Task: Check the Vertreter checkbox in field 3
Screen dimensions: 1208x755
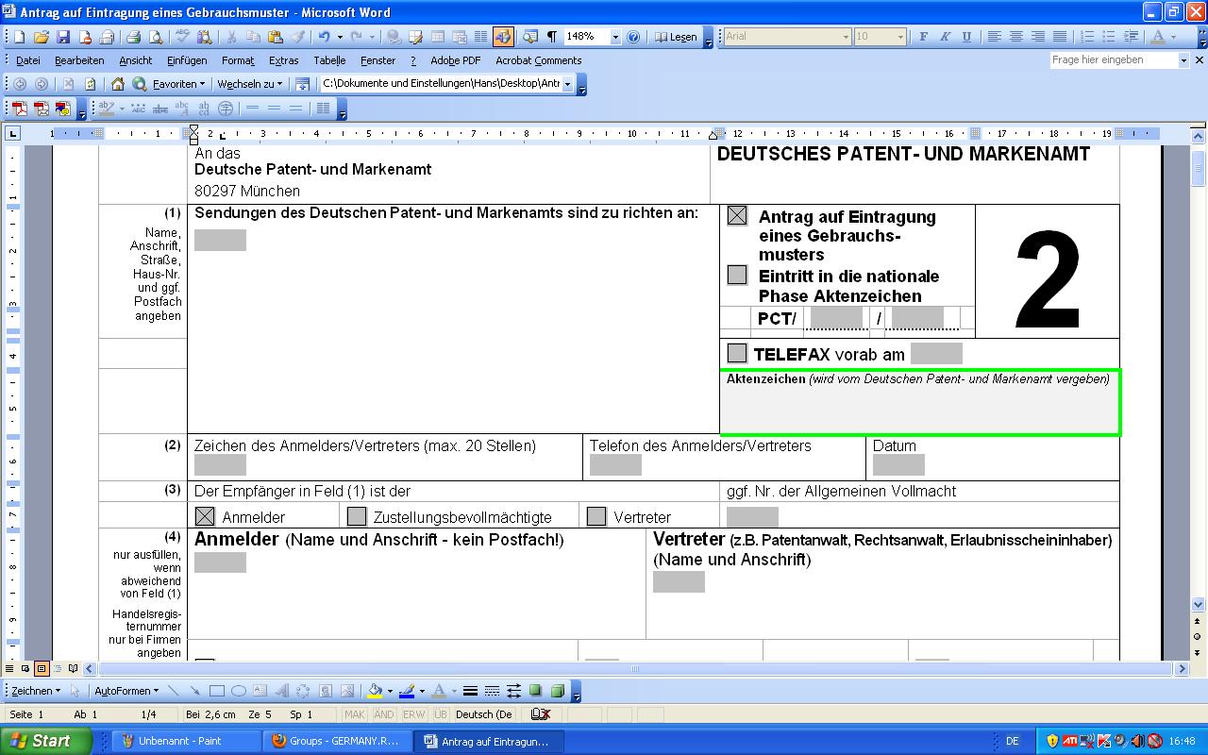Action: pos(596,516)
